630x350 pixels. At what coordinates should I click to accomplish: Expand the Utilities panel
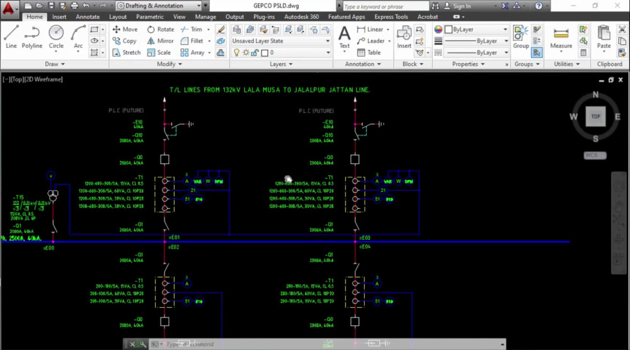coord(566,64)
